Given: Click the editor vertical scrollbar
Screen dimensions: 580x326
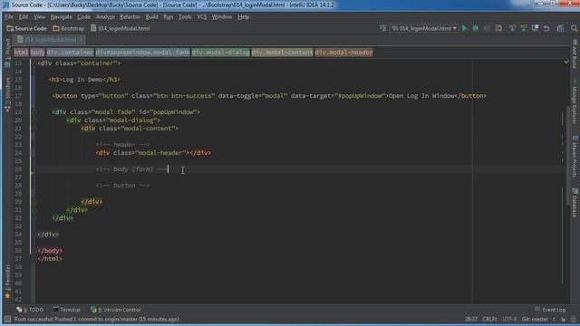Looking at the screenshot, I should point(568,155).
